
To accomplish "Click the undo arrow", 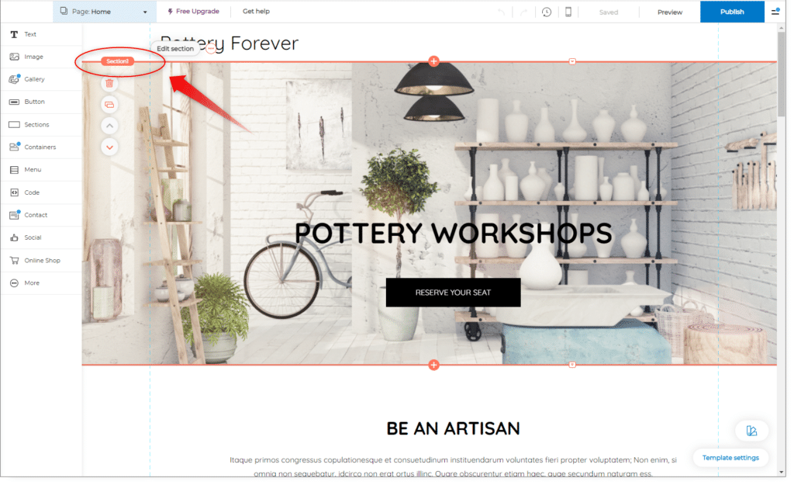I will coord(501,12).
